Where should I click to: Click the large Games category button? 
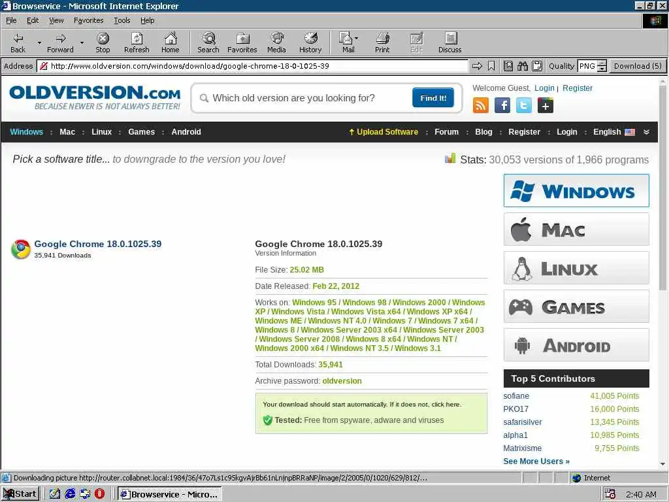[x=576, y=307]
